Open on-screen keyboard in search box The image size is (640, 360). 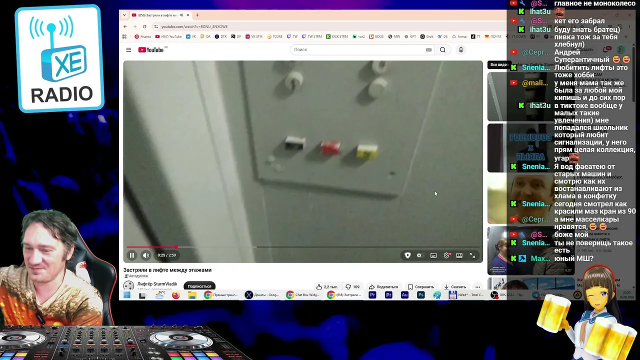tap(428, 49)
